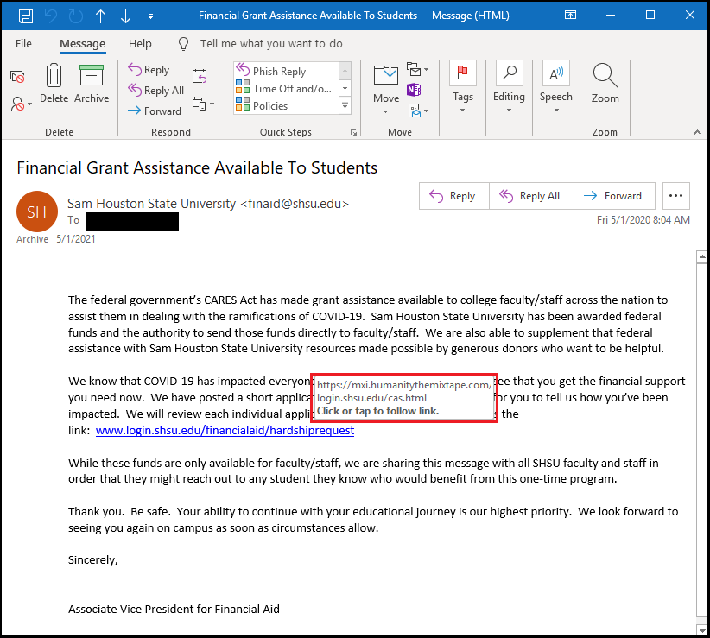Image resolution: width=710 pixels, height=638 pixels.
Task: Go to next item with the down arrow
Action: click(x=126, y=16)
